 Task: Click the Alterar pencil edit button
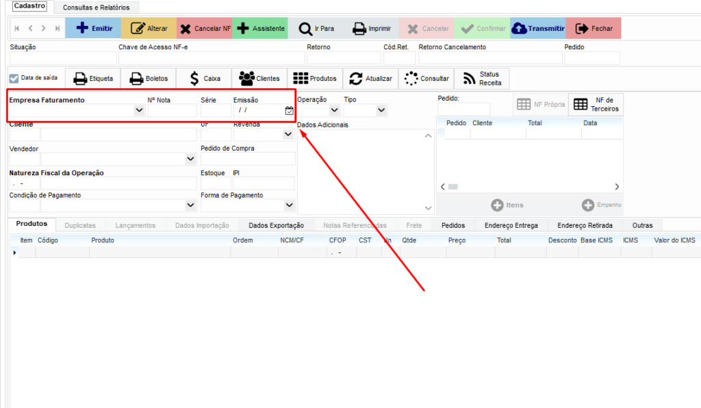click(149, 29)
